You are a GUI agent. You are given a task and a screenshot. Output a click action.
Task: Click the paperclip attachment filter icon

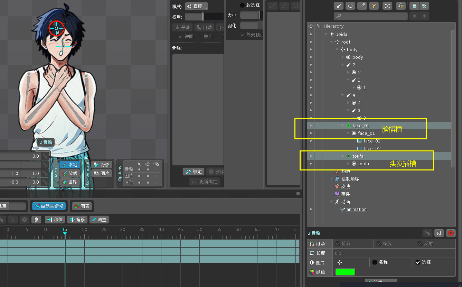point(362,6)
